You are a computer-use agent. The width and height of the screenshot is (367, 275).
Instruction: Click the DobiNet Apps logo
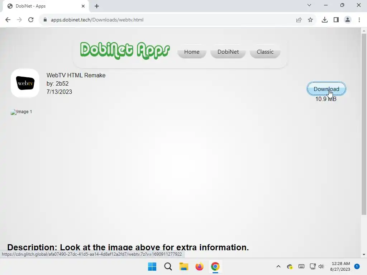[125, 50]
